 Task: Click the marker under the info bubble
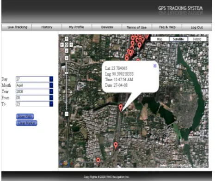pos(121,107)
